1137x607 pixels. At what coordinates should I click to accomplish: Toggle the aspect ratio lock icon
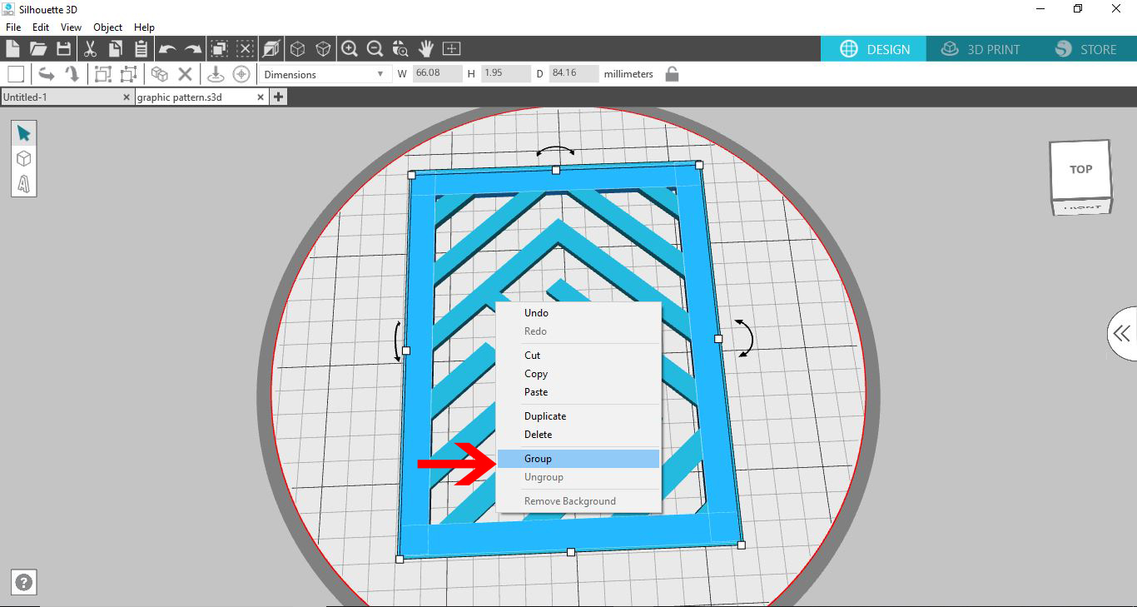coord(672,74)
